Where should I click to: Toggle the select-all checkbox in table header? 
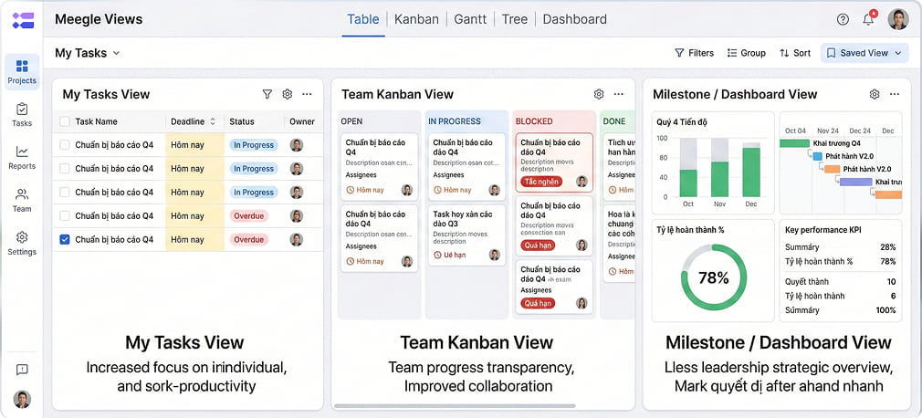(65, 121)
